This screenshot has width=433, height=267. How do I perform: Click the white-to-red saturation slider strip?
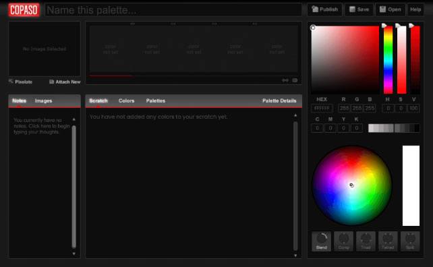[401, 59]
